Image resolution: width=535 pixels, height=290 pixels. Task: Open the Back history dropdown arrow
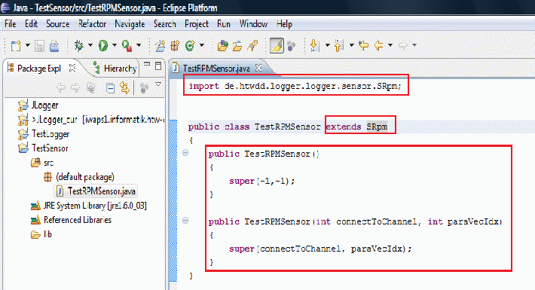point(390,45)
